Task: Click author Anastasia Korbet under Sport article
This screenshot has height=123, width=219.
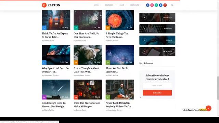Action: [51, 75]
